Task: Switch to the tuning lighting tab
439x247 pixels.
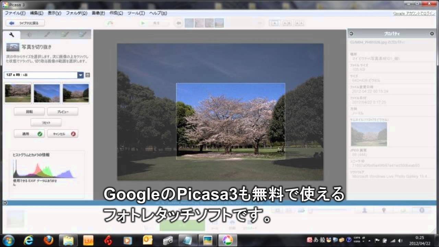Action: (x=29, y=34)
